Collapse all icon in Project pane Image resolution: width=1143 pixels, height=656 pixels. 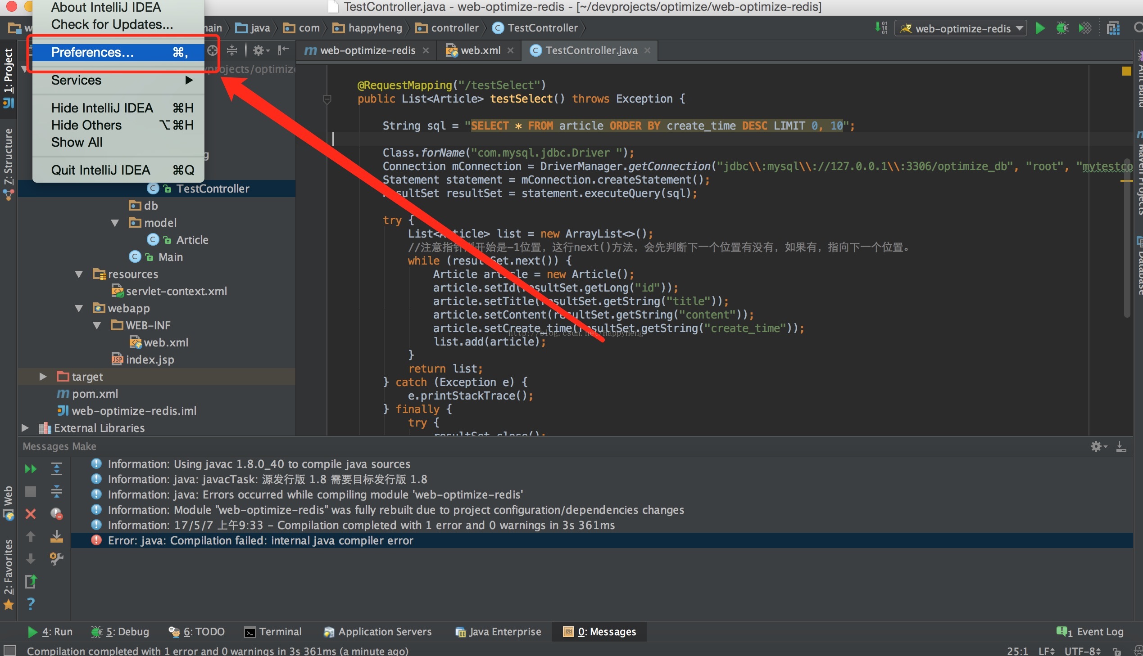(232, 50)
